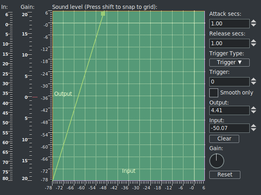This screenshot has height=195, width=261.
Task: Lower the Input value using down arrow
Action: click(253, 130)
